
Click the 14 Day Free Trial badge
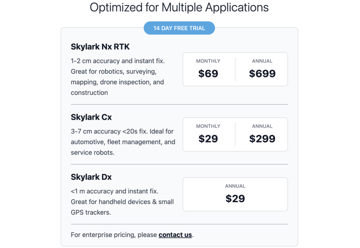click(179, 28)
